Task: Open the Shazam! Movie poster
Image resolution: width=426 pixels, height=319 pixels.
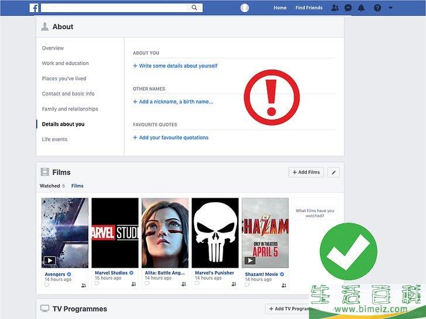Action: click(x=265, y=233)
